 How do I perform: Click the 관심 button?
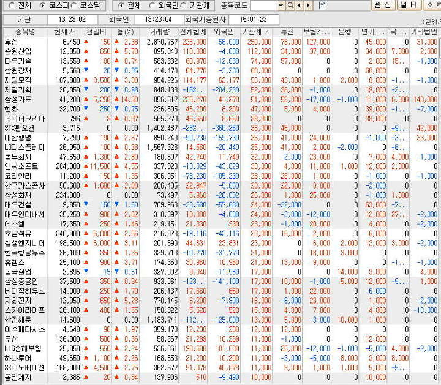[x=383, y=5]
